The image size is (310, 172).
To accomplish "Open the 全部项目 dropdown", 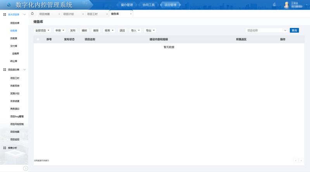I will [42, 30].
